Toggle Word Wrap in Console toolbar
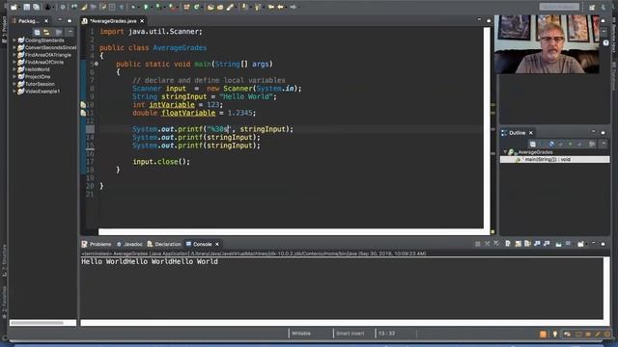 tap(527, 244)
